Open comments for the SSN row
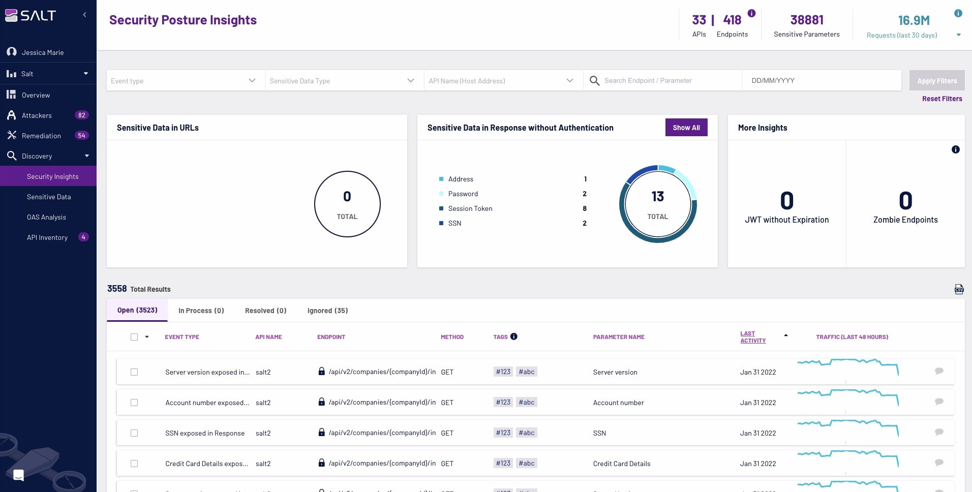The image size is (972, 492). [x=939, y=432]
